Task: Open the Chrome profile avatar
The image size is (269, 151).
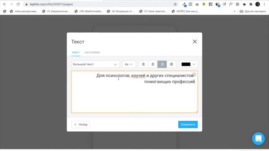Action: click(x=258, y=4)
